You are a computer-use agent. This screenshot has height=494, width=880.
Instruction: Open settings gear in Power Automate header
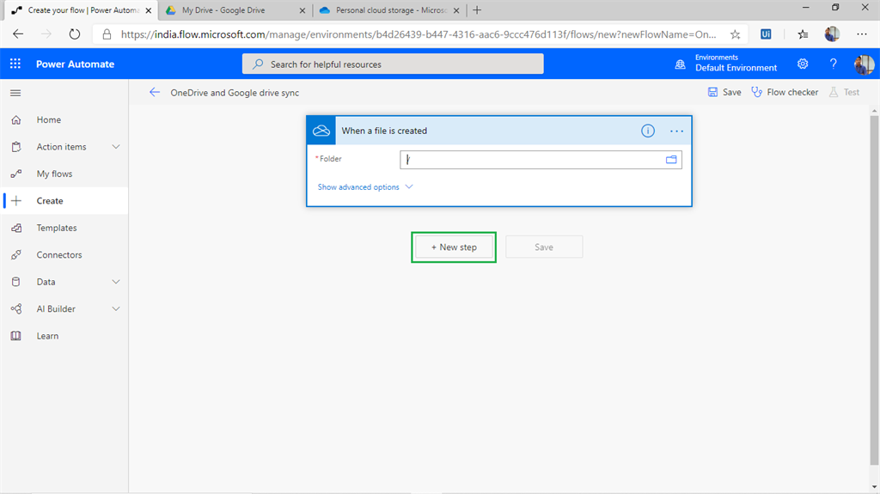(x=803, y=64)
